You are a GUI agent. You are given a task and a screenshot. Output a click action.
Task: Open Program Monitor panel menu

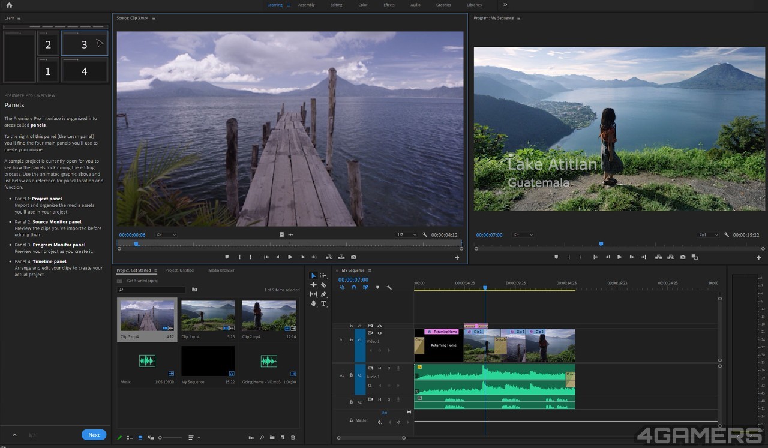tap(518, 18)
